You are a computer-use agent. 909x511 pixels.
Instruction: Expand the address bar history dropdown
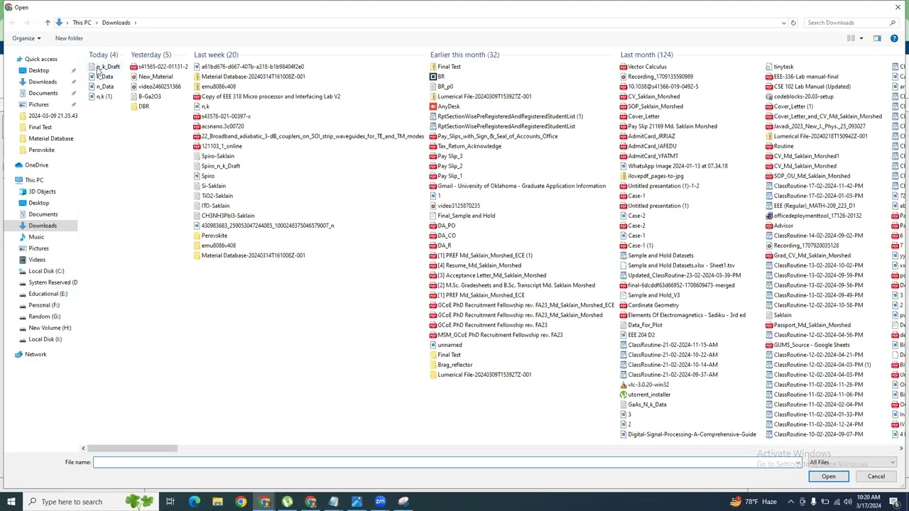[x=783, y=23]
